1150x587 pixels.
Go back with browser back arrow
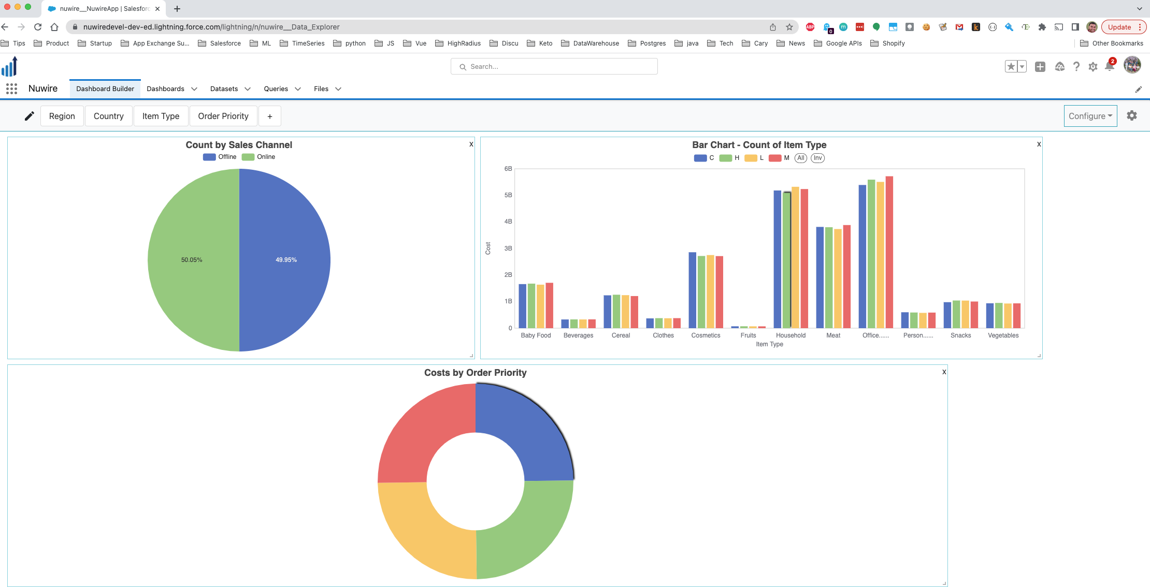coord(5,27)
